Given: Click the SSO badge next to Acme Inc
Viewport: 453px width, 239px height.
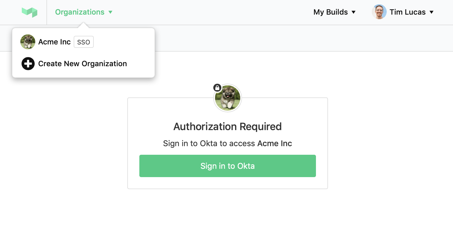Looking at the screenshot, I should tap(83, 42).
